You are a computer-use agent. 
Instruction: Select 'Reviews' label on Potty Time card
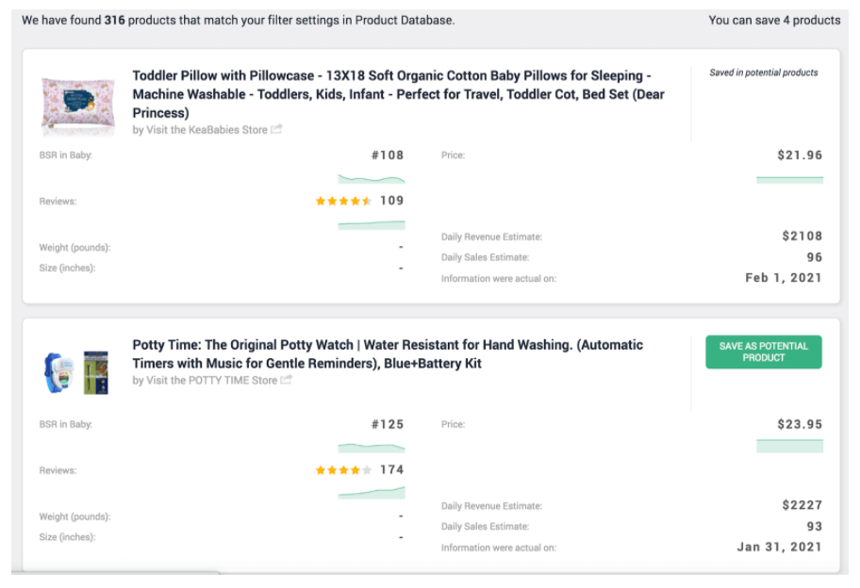pyautogui.click(x=58, y=470)
